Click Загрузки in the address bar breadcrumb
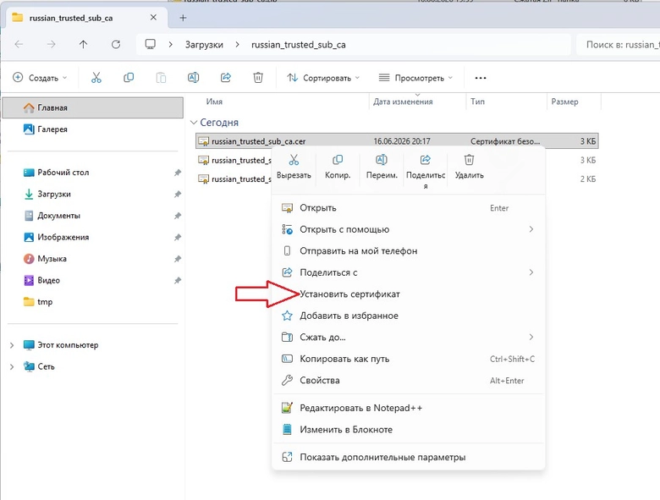 pyautogui.click(x=204, y=45)
